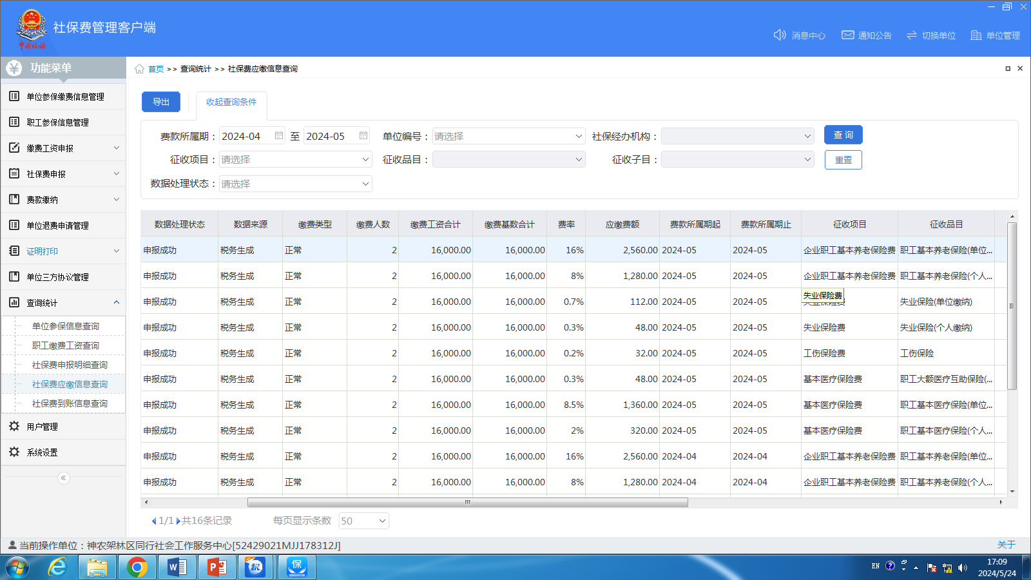Open the 消息中心 speaker icon
1031x580 pixels.
point(780,35)
